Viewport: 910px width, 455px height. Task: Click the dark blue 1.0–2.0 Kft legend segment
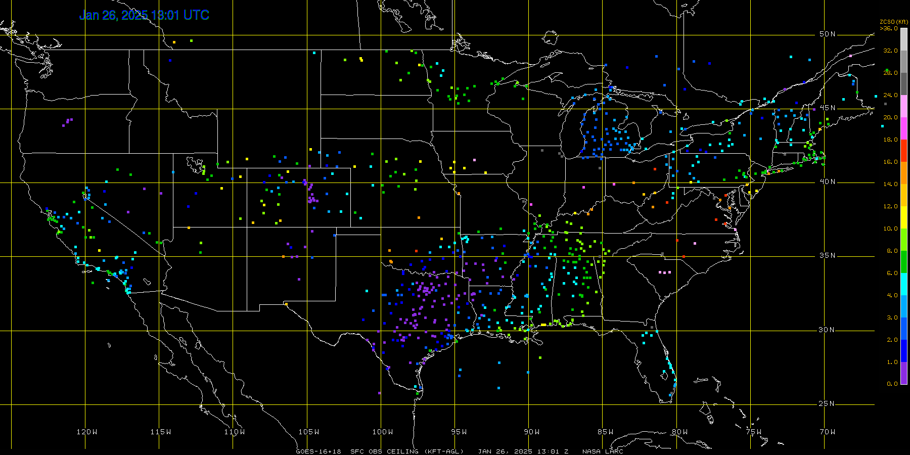tap(904, 351)
